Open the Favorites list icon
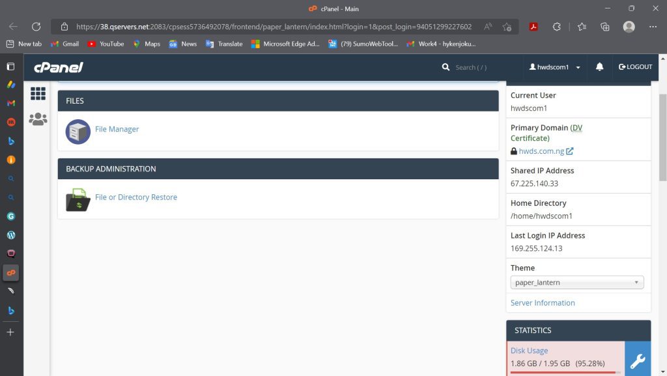This screenshot has height=376, width=667. tap(582, 27)
